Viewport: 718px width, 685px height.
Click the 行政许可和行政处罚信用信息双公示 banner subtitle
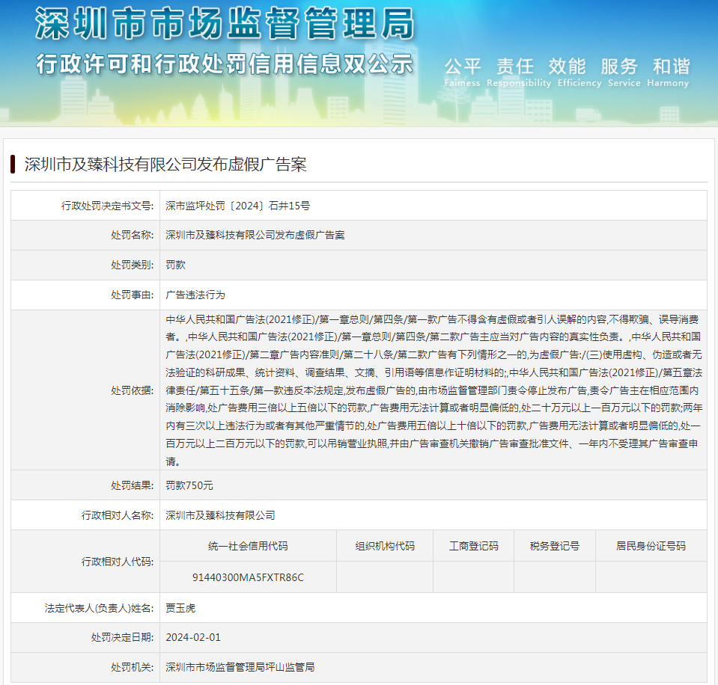click(x=225, y=64)
